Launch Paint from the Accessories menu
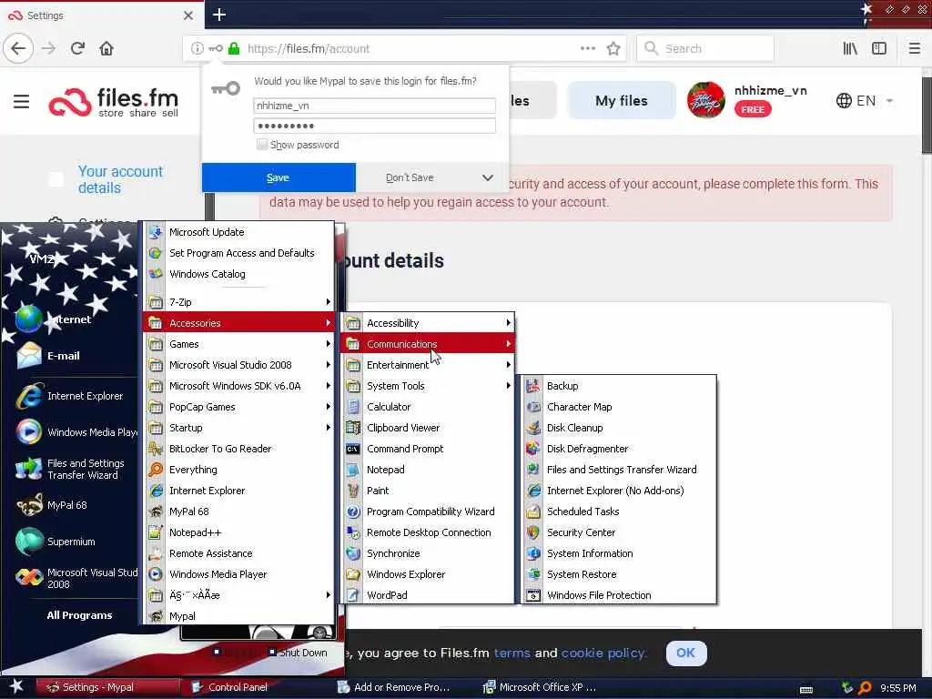Viewport: 932px width, 699px height. point(428,491)
